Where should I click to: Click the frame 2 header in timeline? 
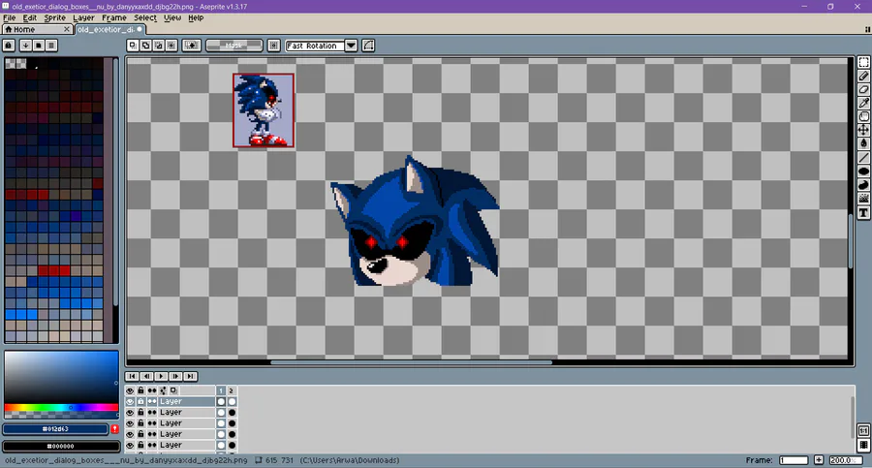point(232,390)
